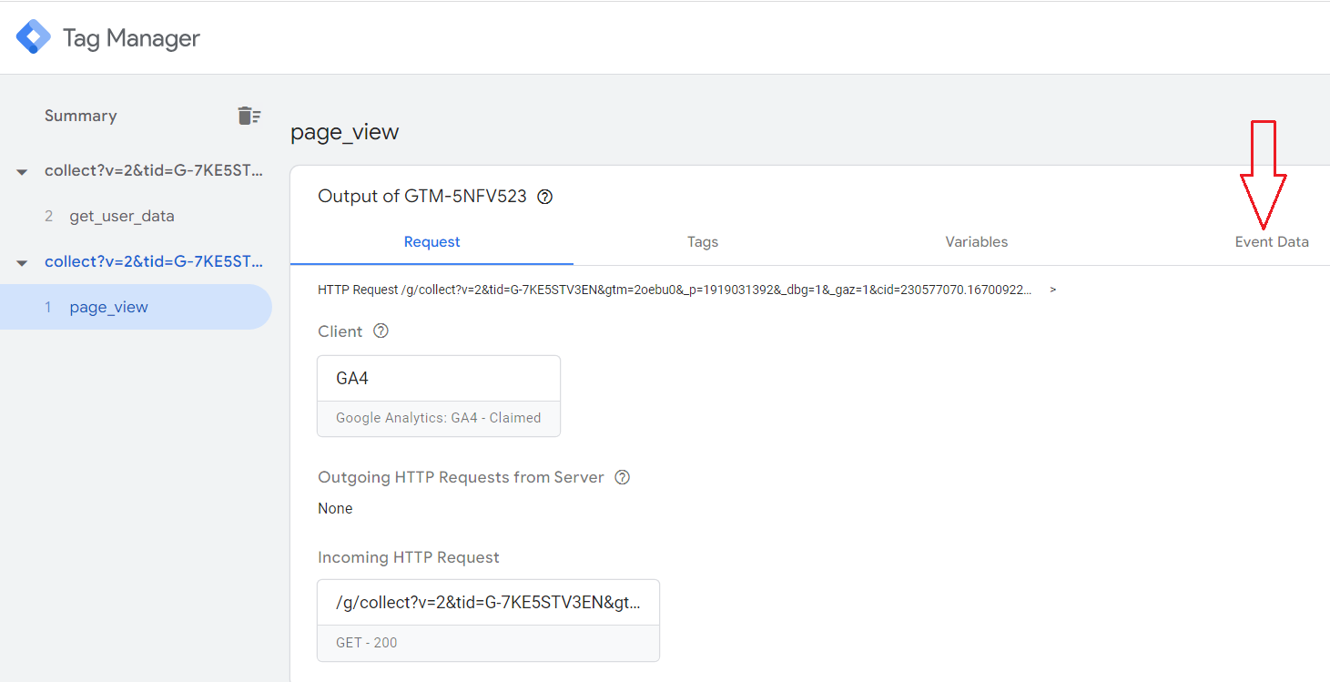
Task: Click the Tag Manager title text
Action: (131, 38)
